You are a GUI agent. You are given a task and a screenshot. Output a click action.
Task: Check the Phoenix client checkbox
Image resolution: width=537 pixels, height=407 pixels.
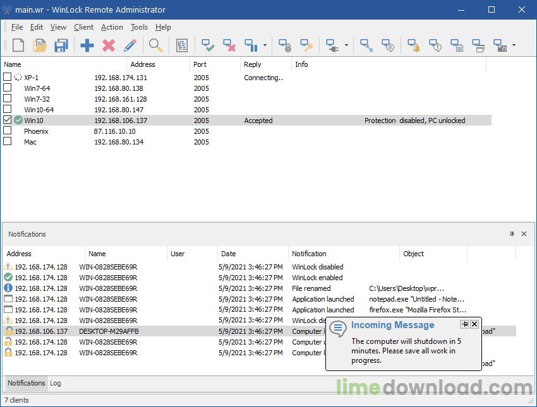[7, 131]
